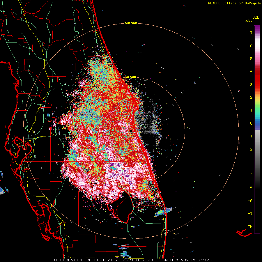Click the 4 value on the color scale
This screenshot has height=262, width=262.
[251, 72]
